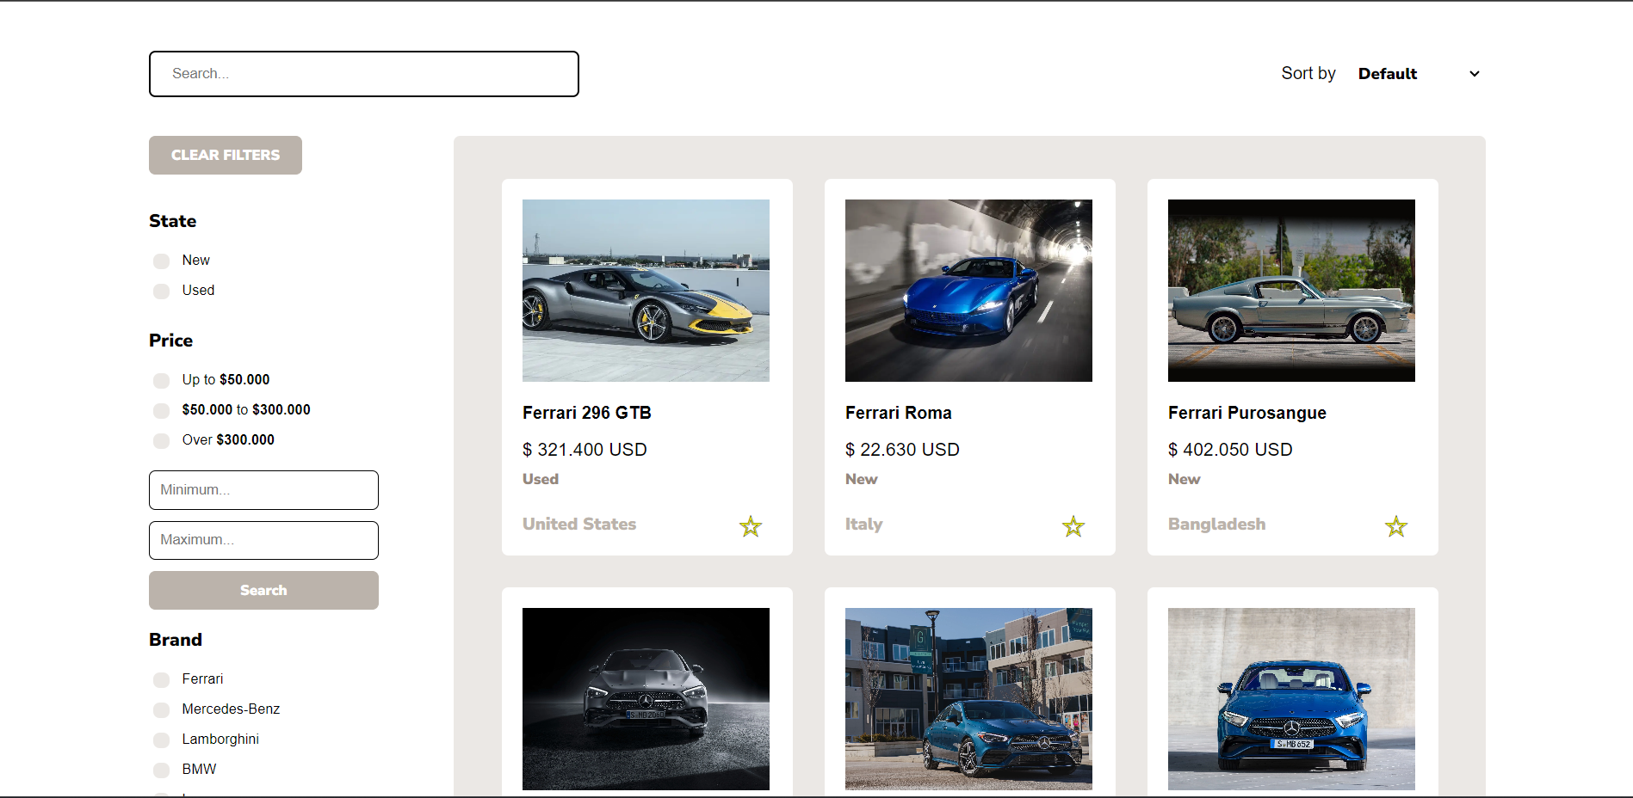1633x798 pixels.
Task: Click the Italy location label
Action: (x=864, y=524)
